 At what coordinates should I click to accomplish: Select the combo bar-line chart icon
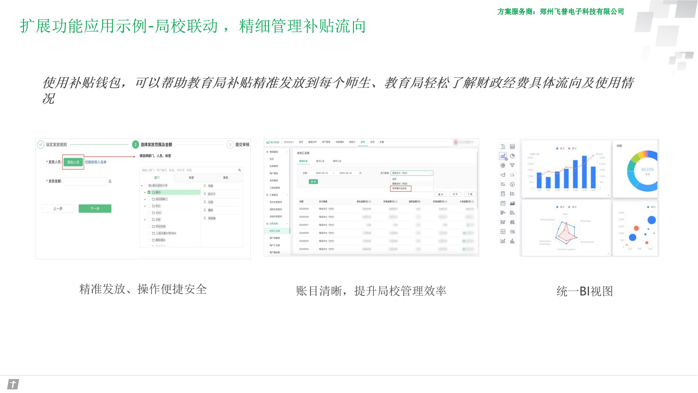(503, 156)
